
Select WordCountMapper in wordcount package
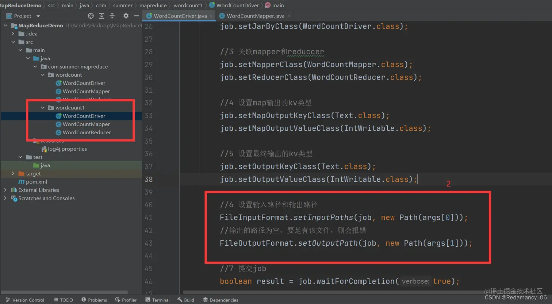[x=86, y=91]
